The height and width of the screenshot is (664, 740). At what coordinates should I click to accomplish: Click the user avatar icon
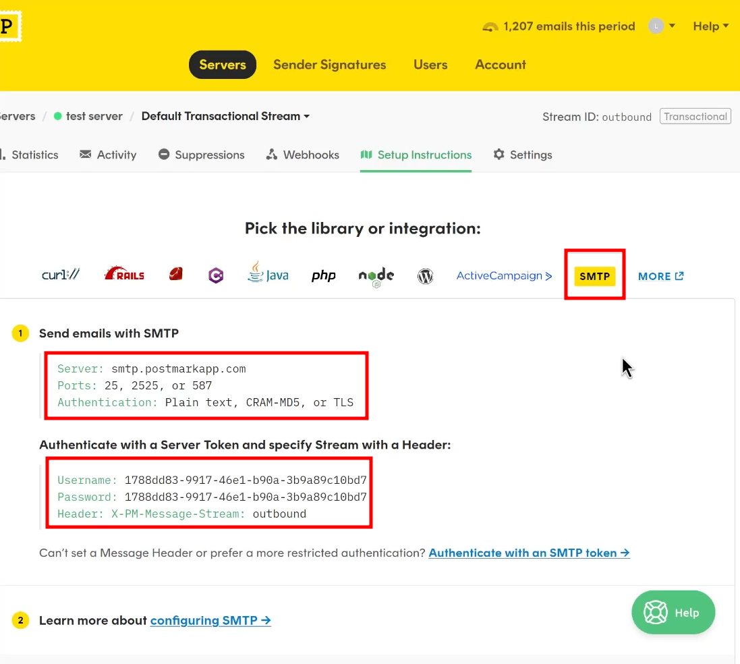point(656,26)
